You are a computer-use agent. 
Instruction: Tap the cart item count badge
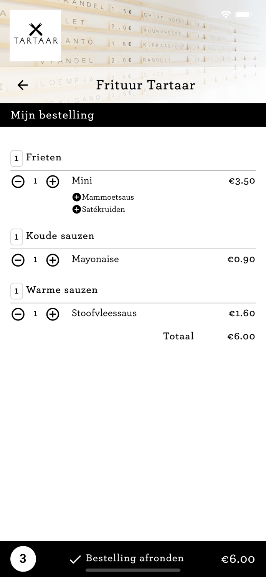pyautogui.click(x=23, y=559)
